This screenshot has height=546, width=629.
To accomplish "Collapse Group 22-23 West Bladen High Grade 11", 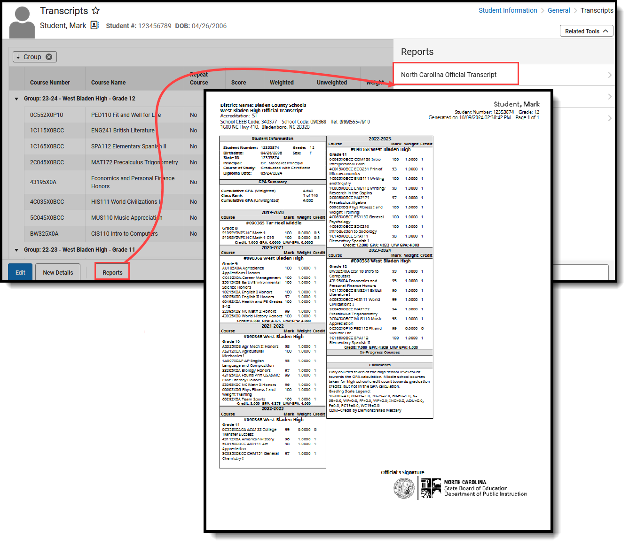I will (x=17, y=250).
